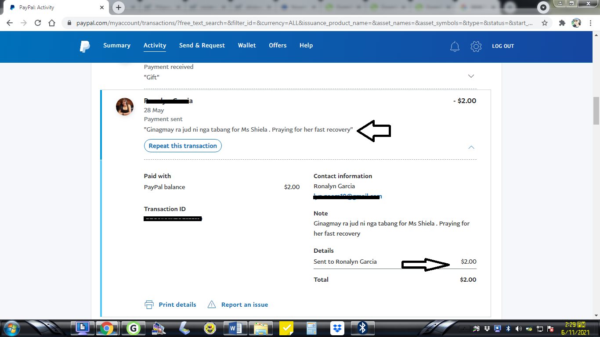This screenshot has width=600, height=337.
Task: Open Wallet in PayPal navigation
Action: click(247, 46)
